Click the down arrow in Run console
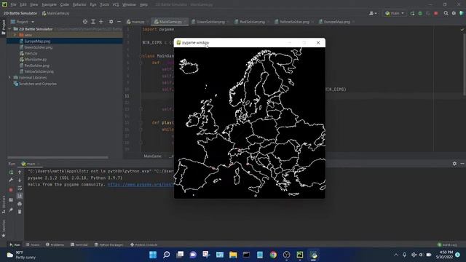Image resolution: width=466 pixels, height=262 pixels. click(20, 180)
